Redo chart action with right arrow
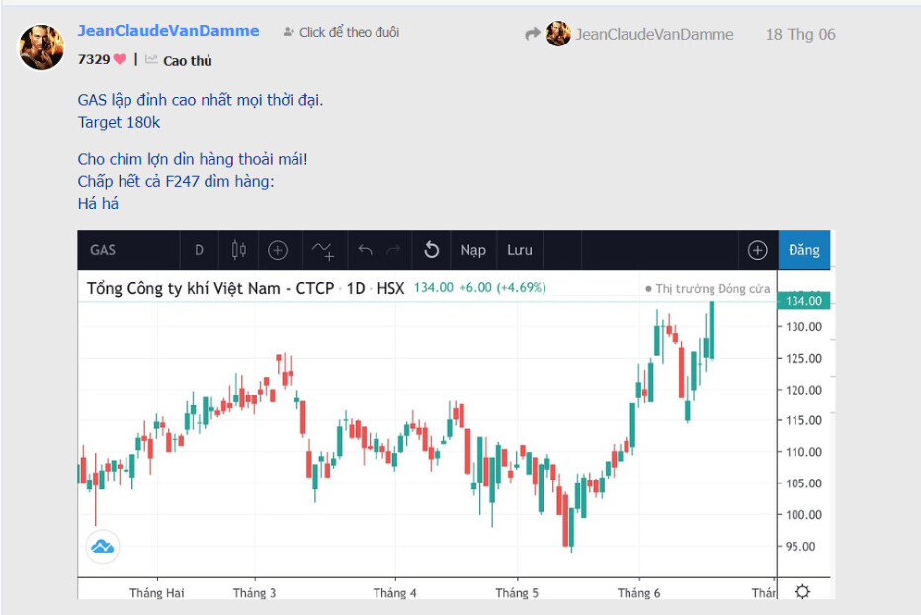The width and height of the screenshot is (921, 615). tap(393, 250)
